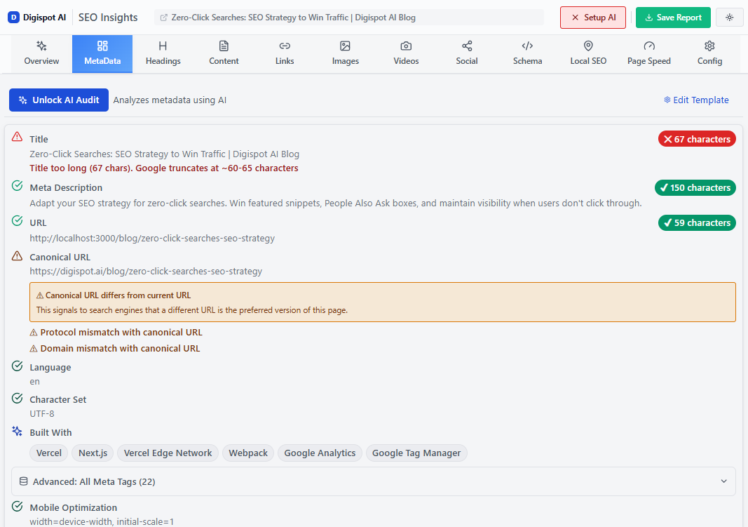Screen dimensions: 748x527
Task: Select the Videos camera icon
Action: click(405, 45)
